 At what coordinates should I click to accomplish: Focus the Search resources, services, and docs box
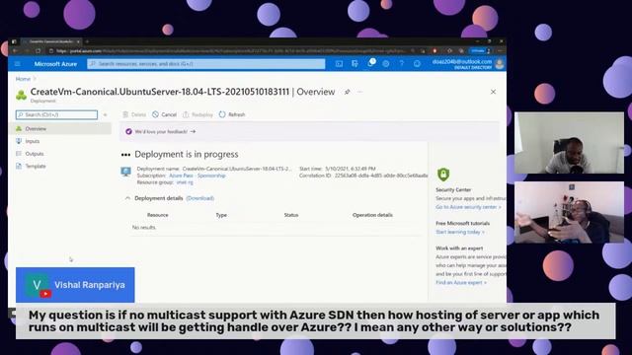click(x=206, y=64)
